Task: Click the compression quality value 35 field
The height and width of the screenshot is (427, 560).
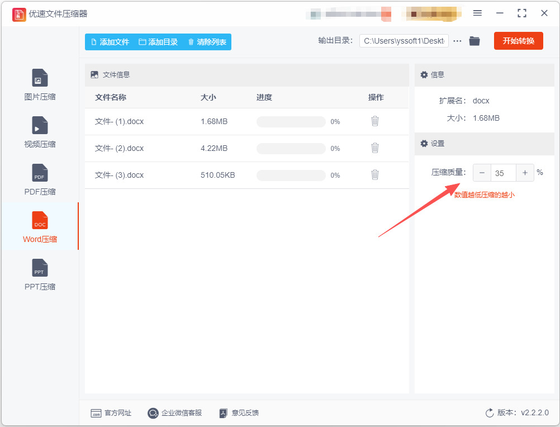Action: pyautogui.click(x=503, y=173)
